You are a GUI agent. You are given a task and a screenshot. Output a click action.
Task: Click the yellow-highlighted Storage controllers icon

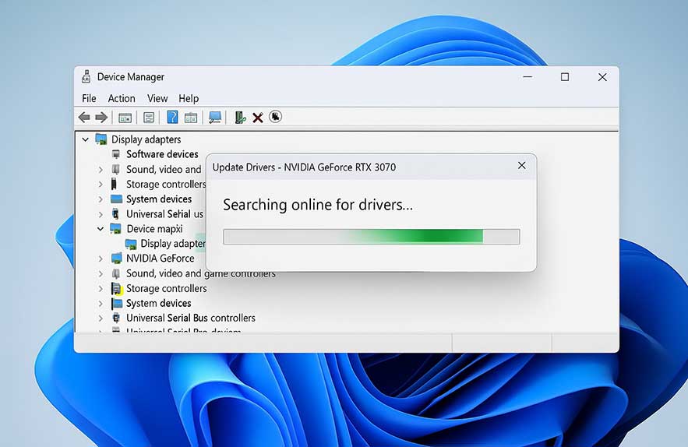(117, 289)
